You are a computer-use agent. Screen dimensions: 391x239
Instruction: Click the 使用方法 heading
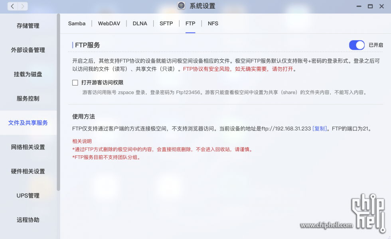tap(83, 117)
